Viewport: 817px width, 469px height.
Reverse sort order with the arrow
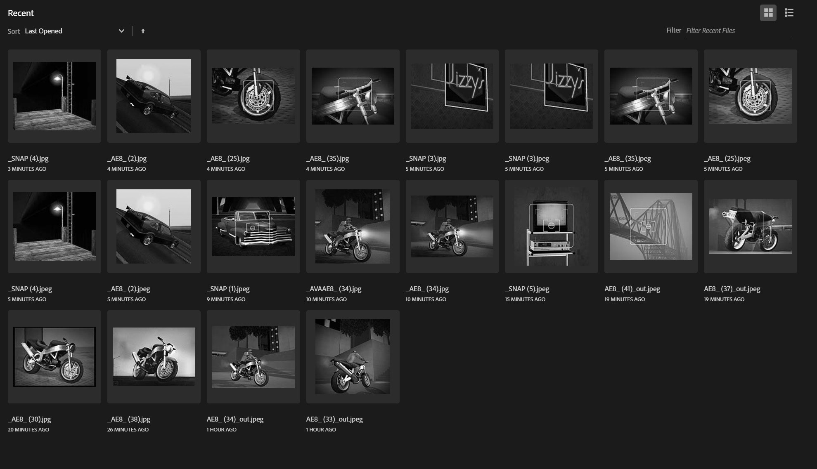(x=143, y=31)
